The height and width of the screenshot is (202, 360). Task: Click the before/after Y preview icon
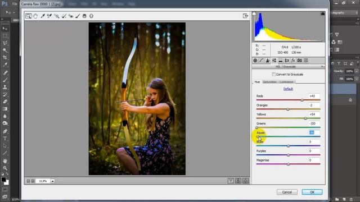pos(231,181)
